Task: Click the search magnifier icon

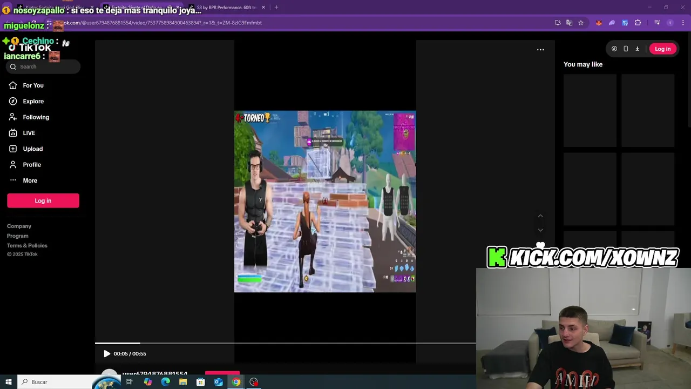Action: pyautogui.click(x=13, y=66)
